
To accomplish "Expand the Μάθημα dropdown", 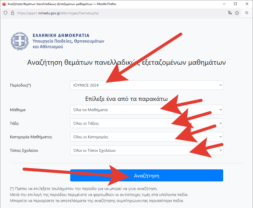I will [146, 110].
